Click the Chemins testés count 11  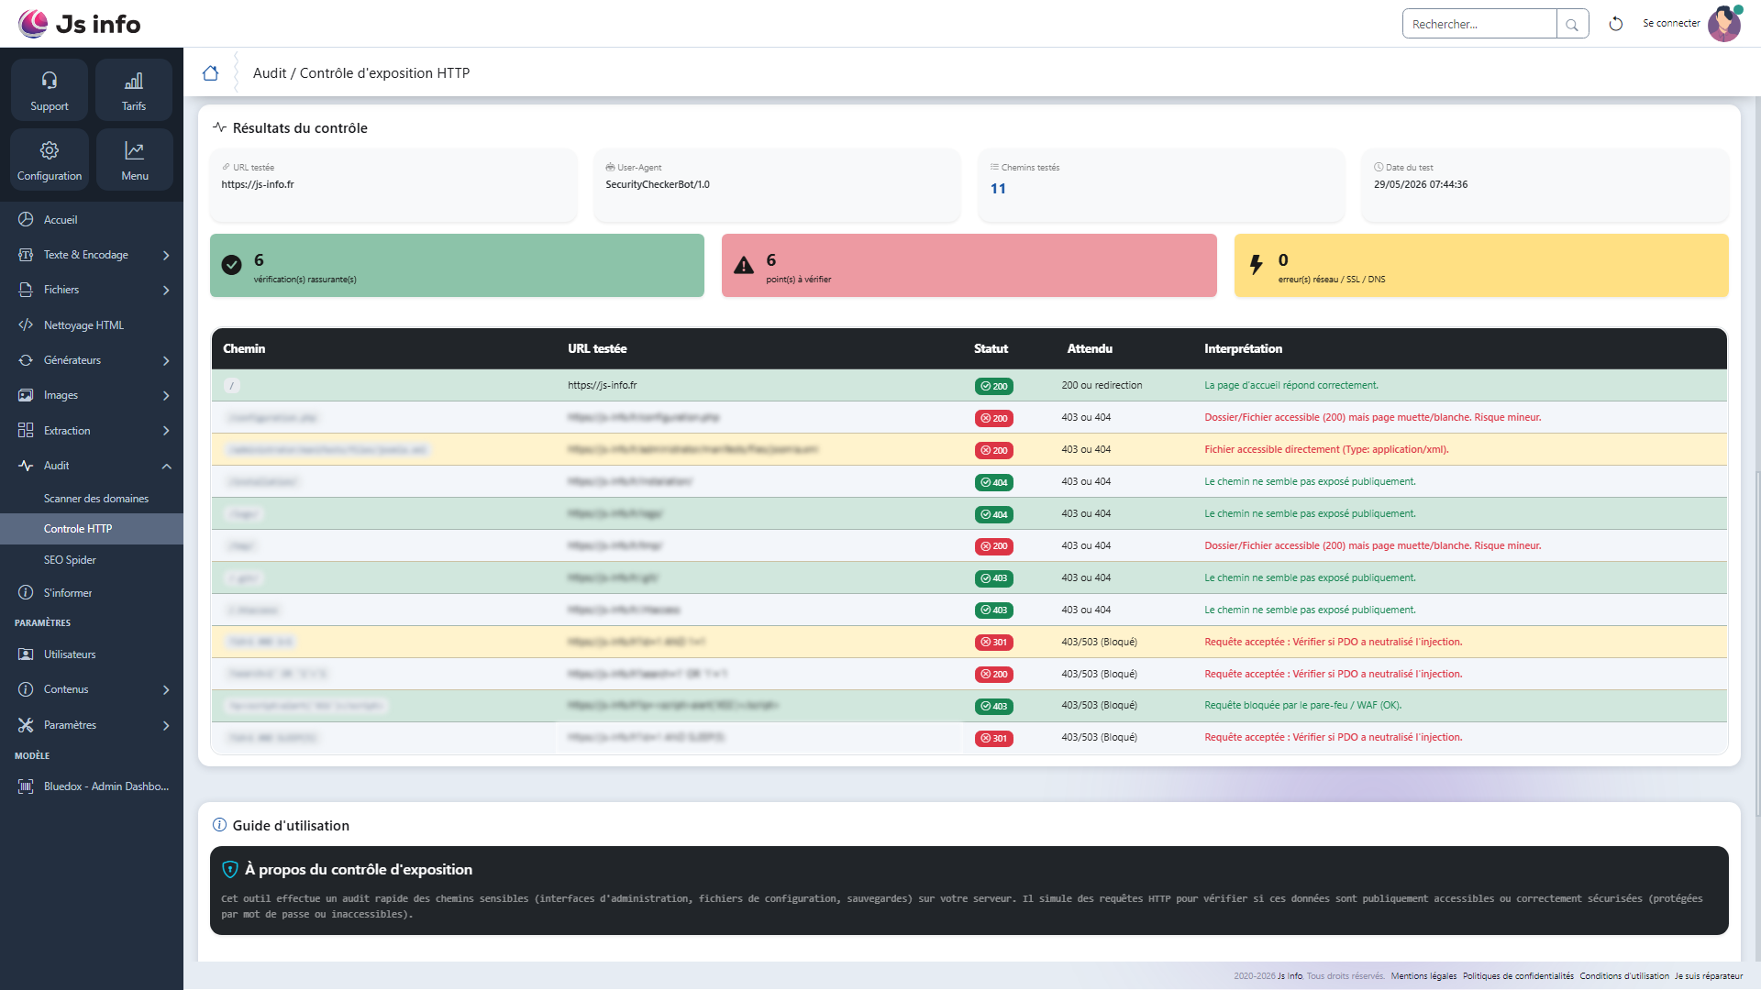coord(998,189)
